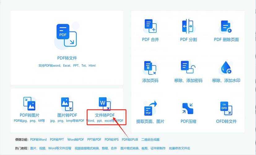Select the PPT转PDF quick link
The image size is (256, 155).
pyautogui.click(x=94, y=139)
